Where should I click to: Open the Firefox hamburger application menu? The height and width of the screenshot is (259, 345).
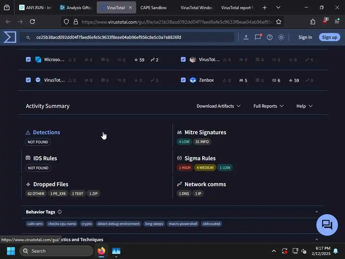pyautogui.click(x=337, y=21)
